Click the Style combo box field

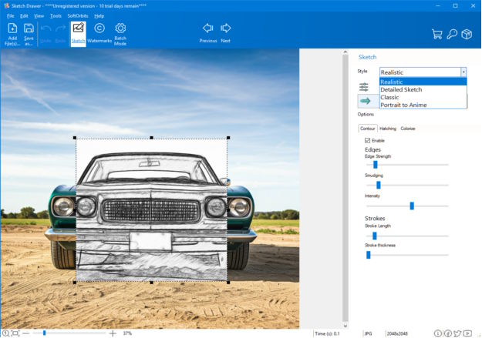click(x=423, y=72)
